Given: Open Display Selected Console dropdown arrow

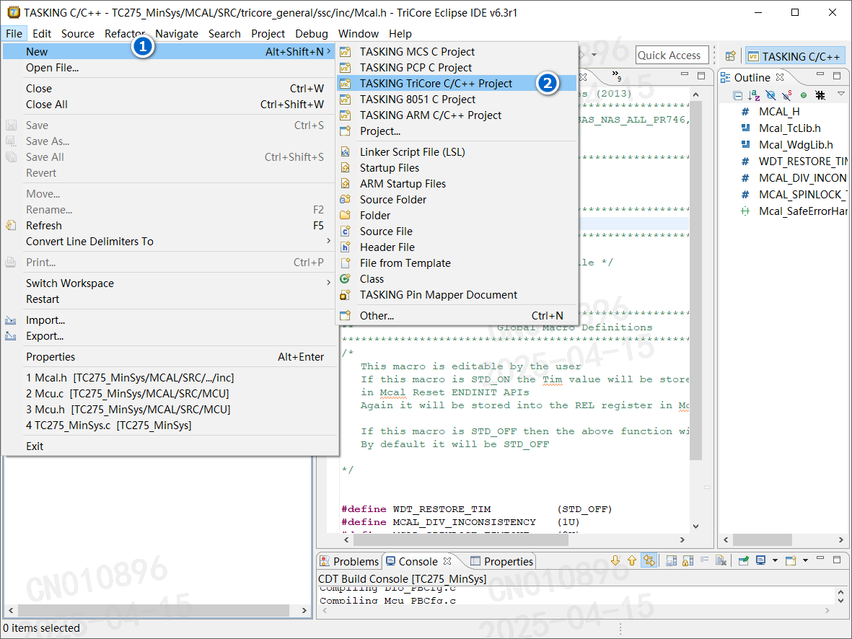Looking at the screenshot, I should click(775, 560).
